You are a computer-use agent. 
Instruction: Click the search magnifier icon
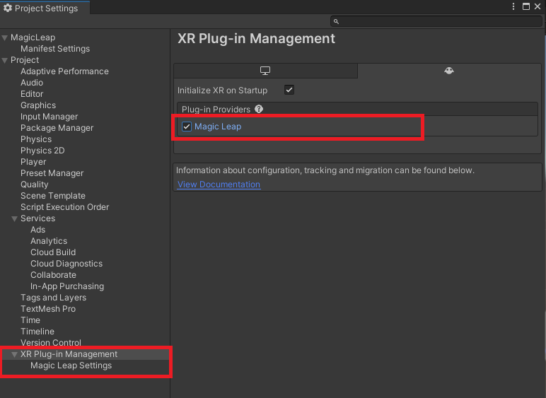(x=336, y=22)
